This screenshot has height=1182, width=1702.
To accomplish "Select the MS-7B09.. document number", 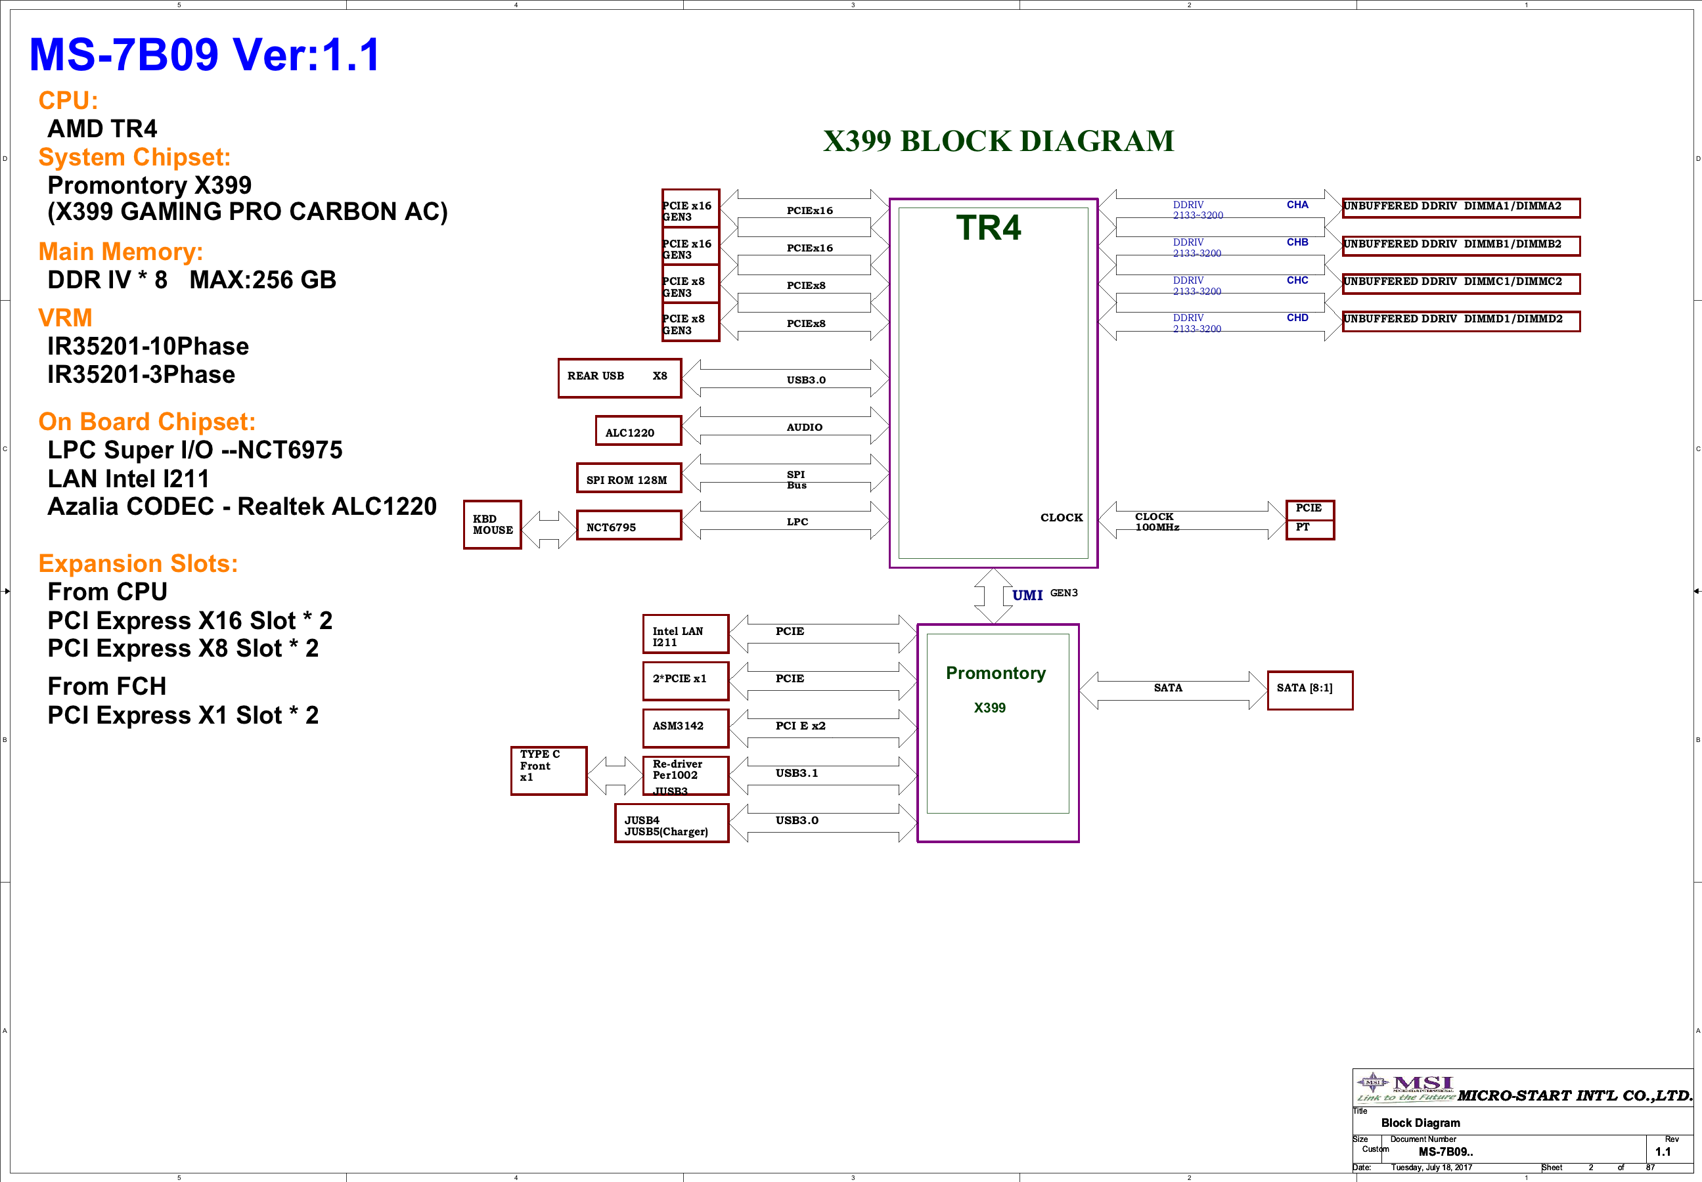I will (x=1445, y=1152).
